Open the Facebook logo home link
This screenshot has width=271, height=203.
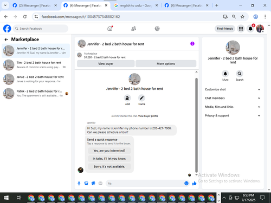tap(7, 29)
